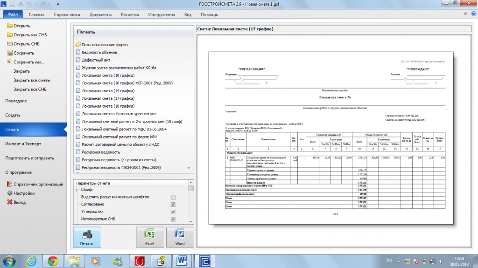Viewport: 478px width, 268px height.
Task: Open Opera browser from taskbar
Action: [x=139, y=261]
